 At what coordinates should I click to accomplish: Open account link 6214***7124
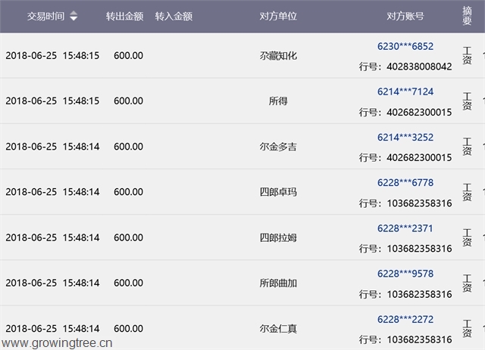coord(405,91)
